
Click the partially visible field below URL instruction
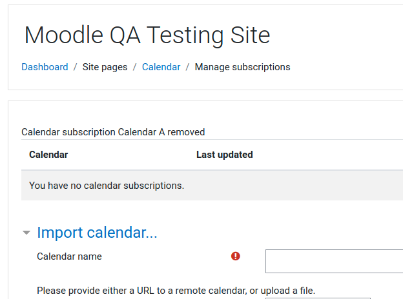point(318,298)
